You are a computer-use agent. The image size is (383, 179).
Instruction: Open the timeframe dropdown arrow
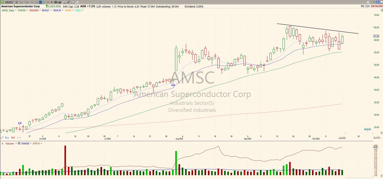click(x=52, y=2)
